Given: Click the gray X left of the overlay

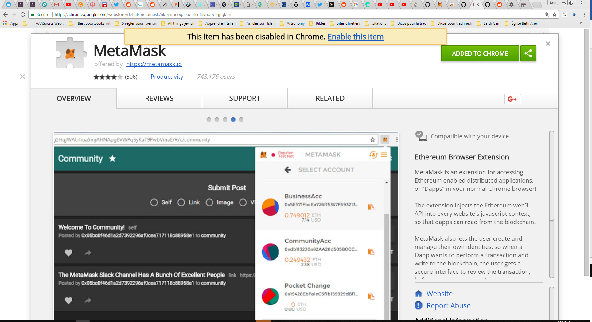Looking at the screenshot, I should coord(22,76).
